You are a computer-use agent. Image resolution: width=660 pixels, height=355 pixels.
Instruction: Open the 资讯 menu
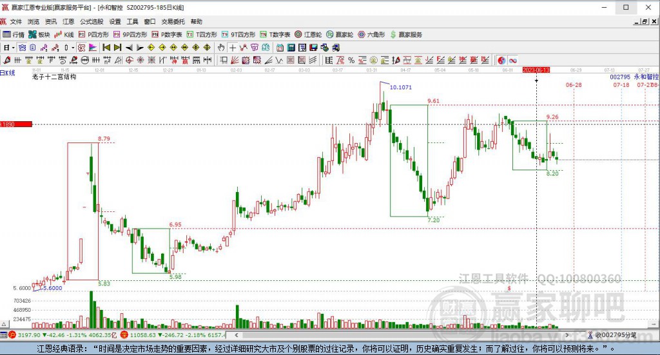coord(50,21)
